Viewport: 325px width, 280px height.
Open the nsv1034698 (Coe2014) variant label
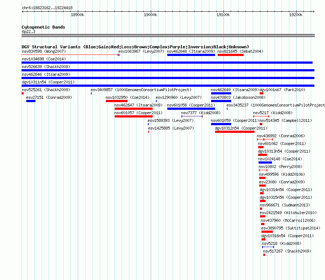point(44,59)
